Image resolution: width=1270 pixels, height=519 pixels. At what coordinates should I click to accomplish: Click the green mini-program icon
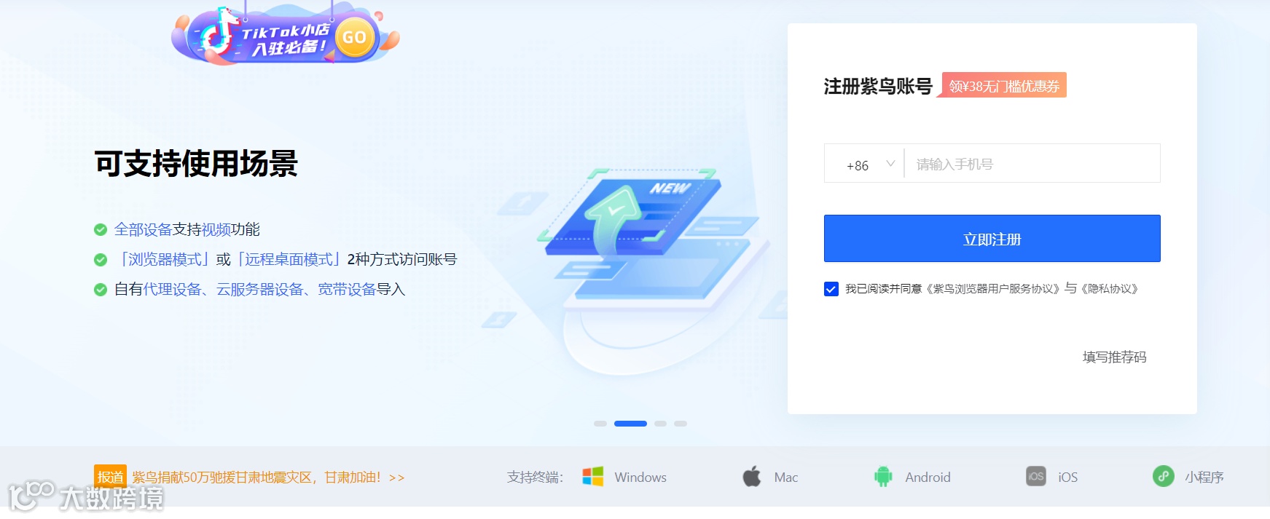coord(1163,476)
